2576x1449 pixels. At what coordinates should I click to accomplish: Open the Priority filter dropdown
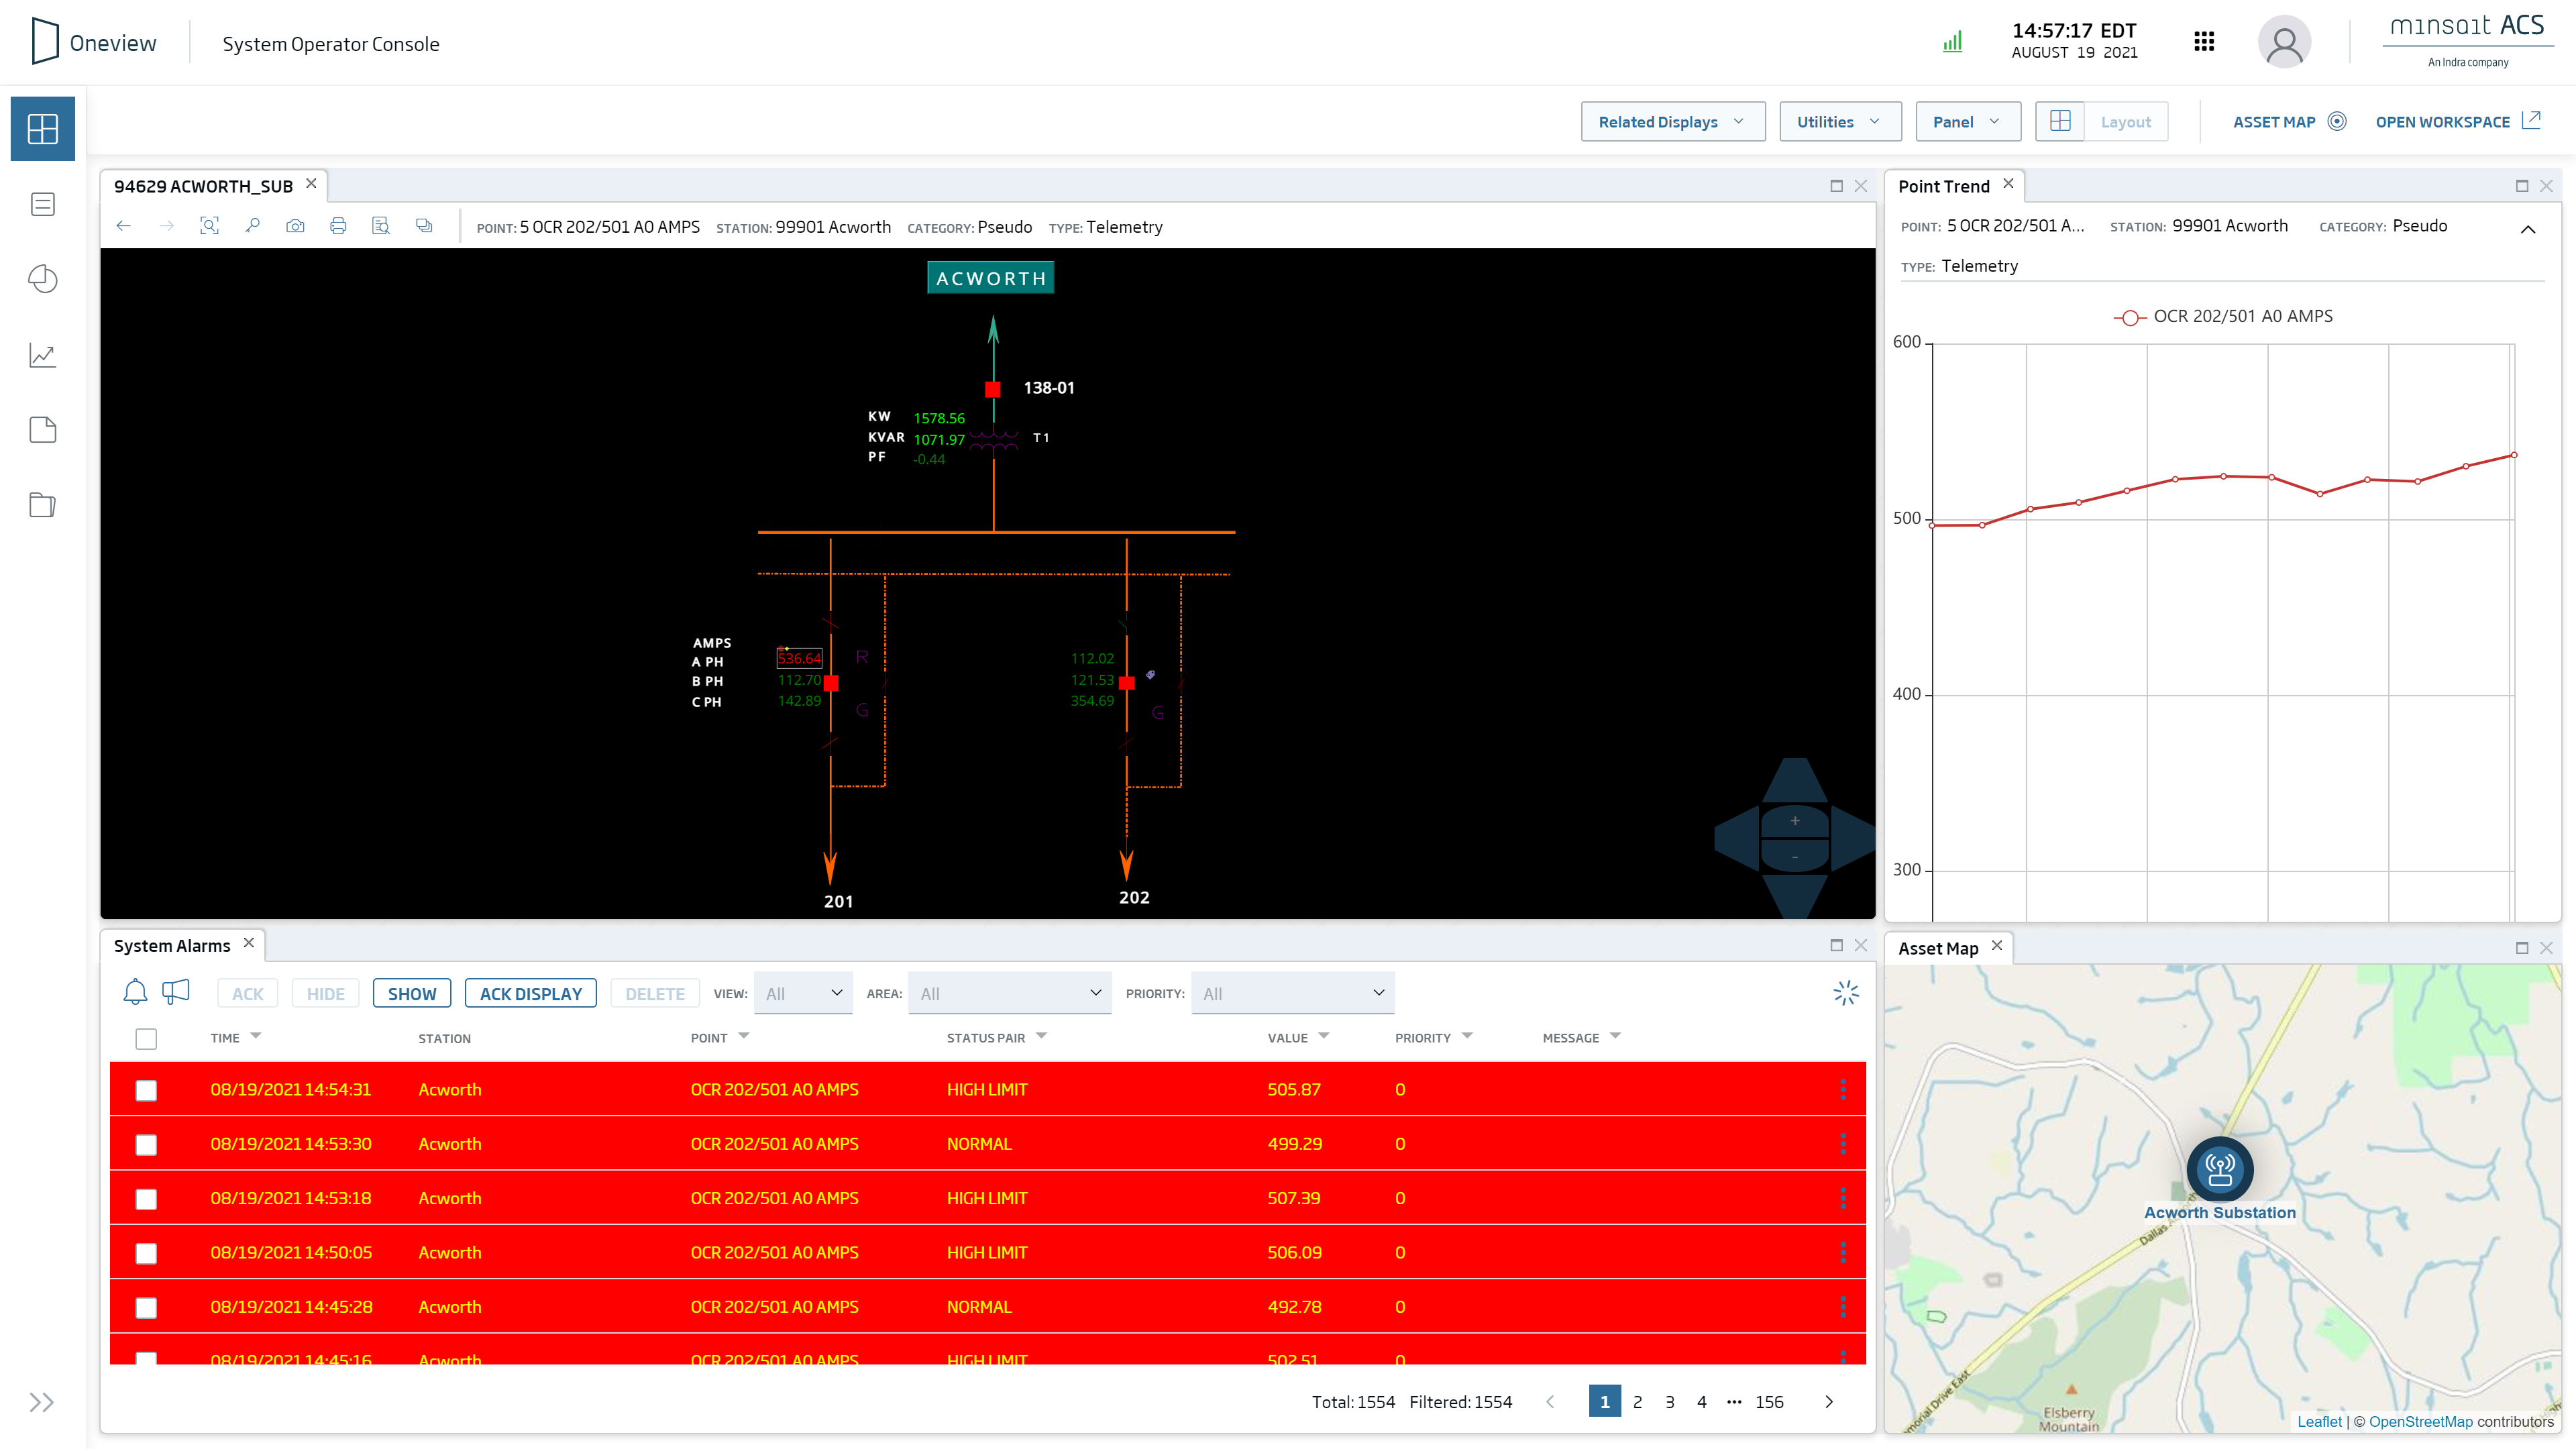pyautogui.click(x=1292, y=993)
